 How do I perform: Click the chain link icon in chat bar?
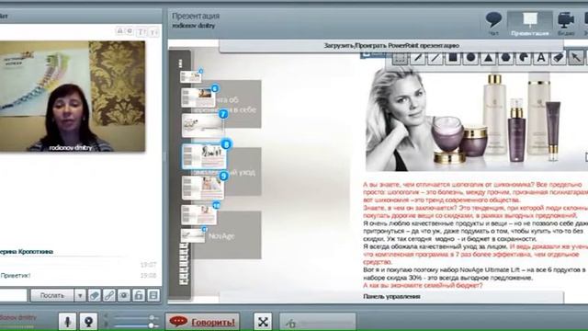click(108, 295)
